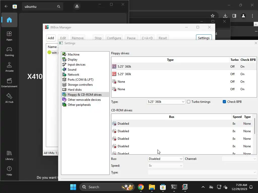The height and width of the screenshot is (193, 258).
Task: Open Library in Microsoft Store
Action: pos(9,155)
